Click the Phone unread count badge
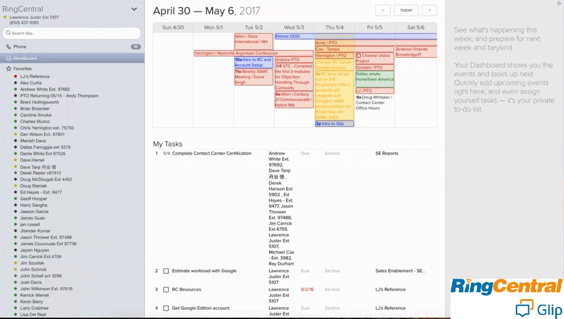 [135, 47]
